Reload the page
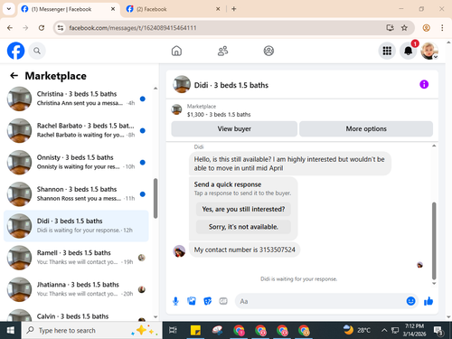The width and height of the screenshot is (452, 339). 42,28
